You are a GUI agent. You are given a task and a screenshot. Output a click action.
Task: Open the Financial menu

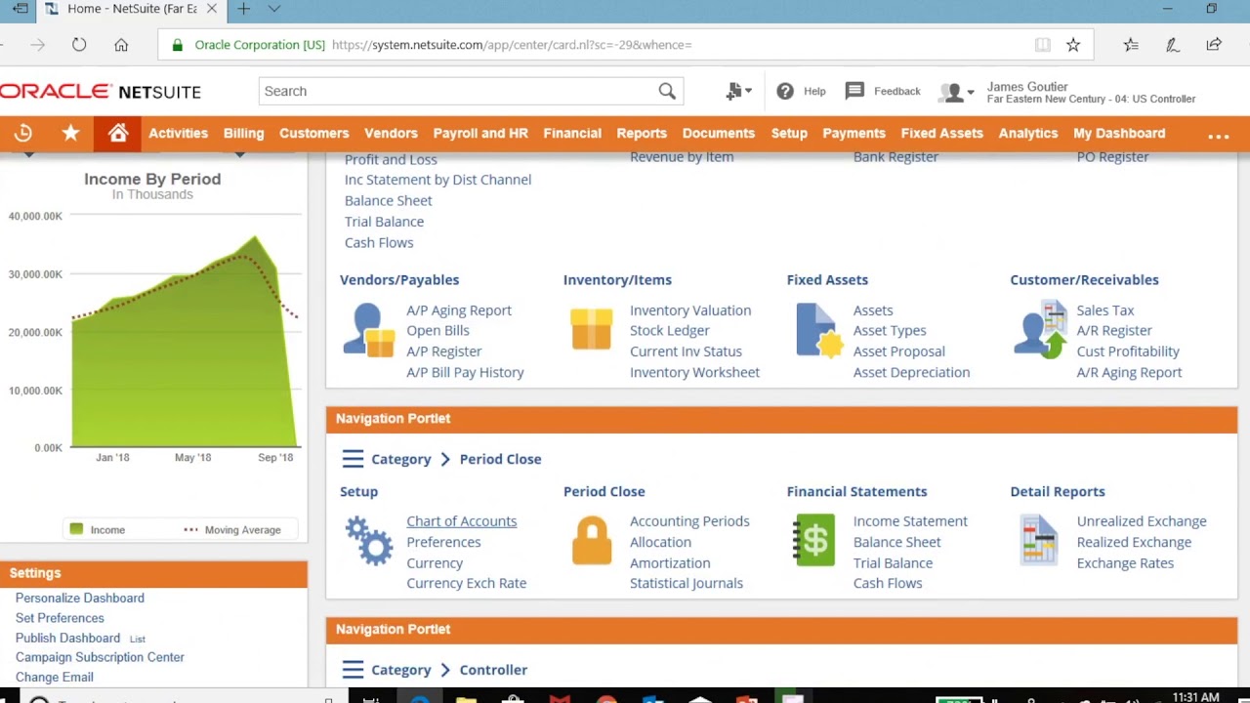(572, 133)
